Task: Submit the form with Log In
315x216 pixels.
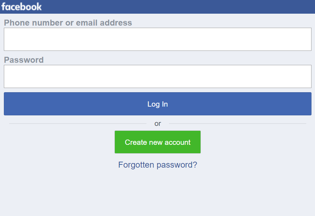Action: (x=157, y=104)
